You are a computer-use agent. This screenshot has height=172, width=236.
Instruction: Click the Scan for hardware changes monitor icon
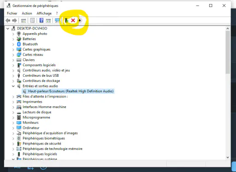click(x=58, y=20)
